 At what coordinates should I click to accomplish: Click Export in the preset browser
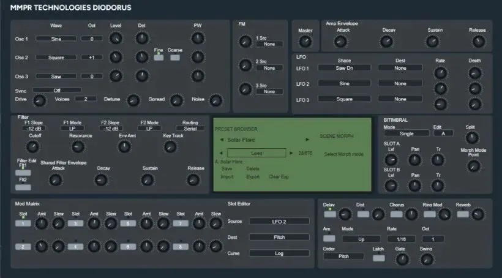(253, 176)
